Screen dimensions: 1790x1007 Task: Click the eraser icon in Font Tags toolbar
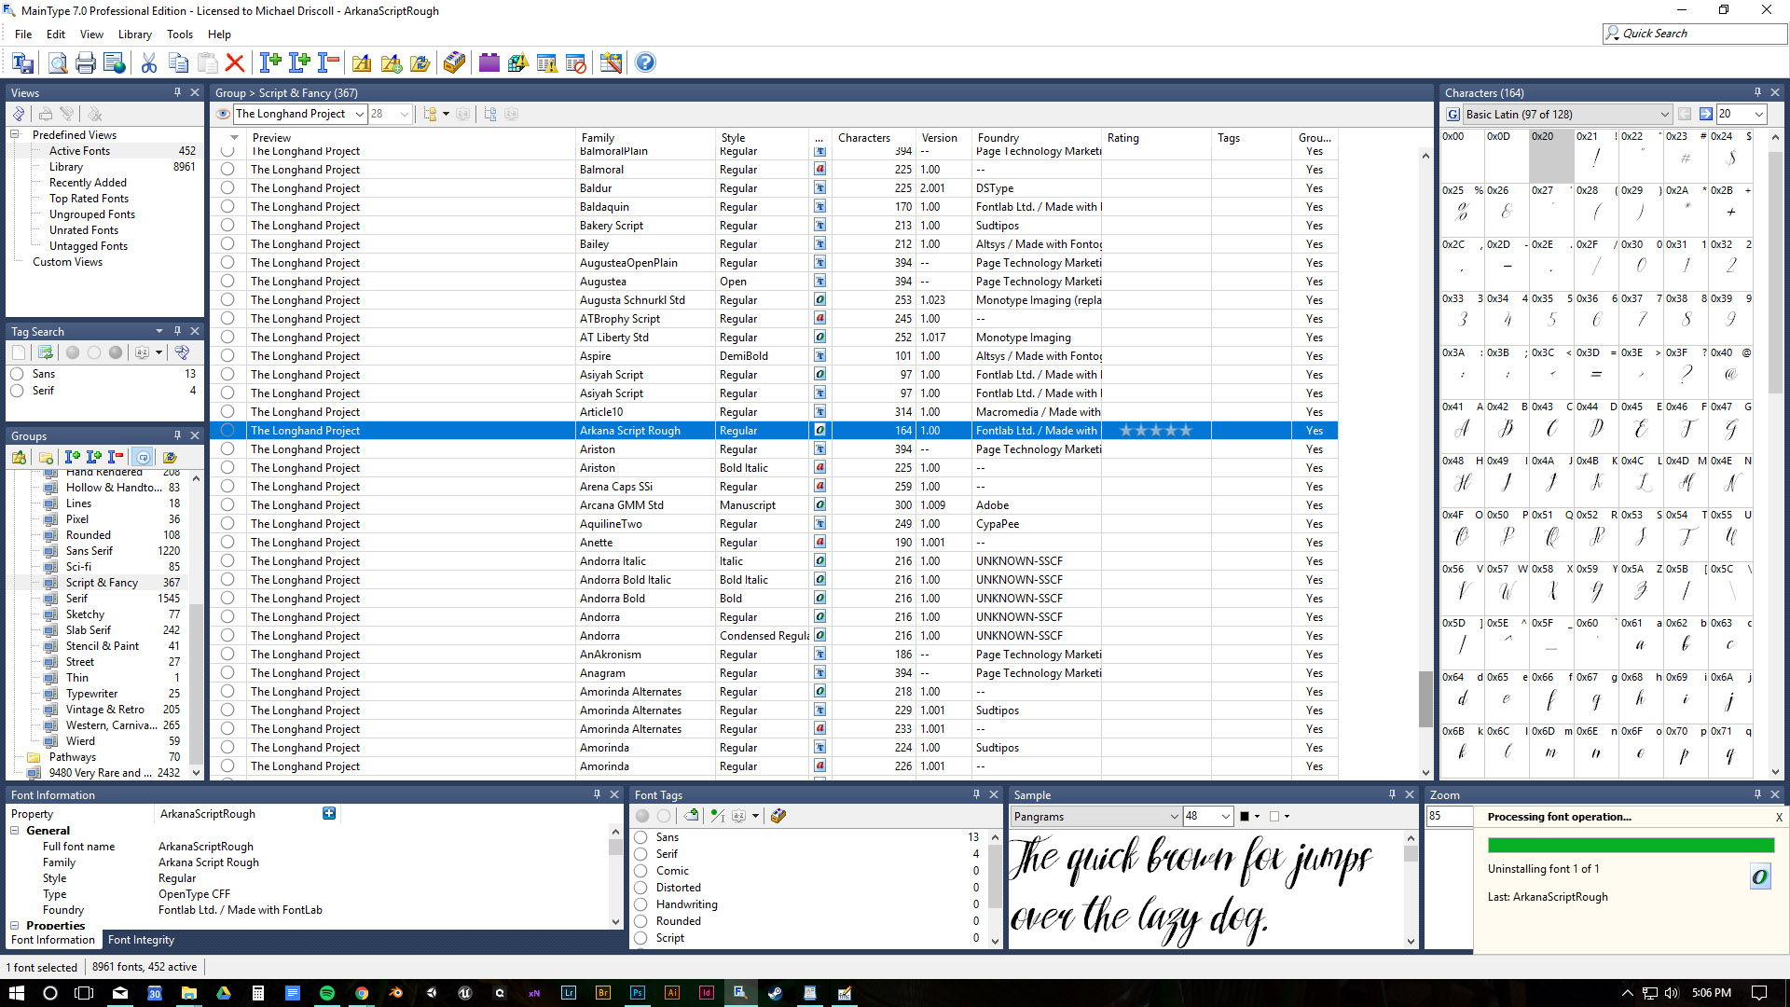778,816
